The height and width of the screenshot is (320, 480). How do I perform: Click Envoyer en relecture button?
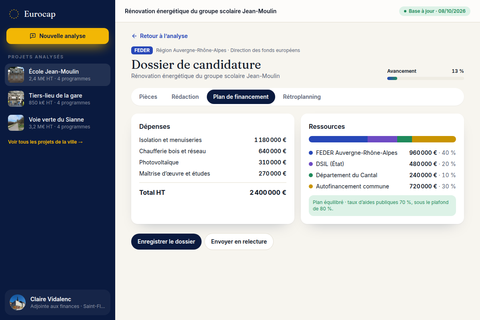click(x=239, y=242)
